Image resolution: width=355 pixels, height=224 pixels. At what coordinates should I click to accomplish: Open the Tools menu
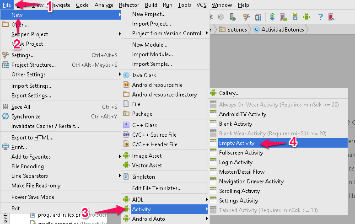[x=184, y=5]
